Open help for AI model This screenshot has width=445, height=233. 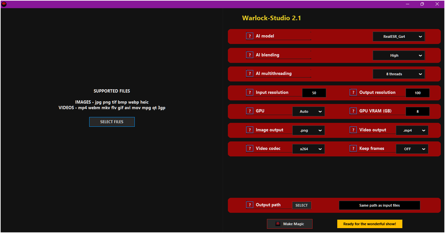[250, 36]
